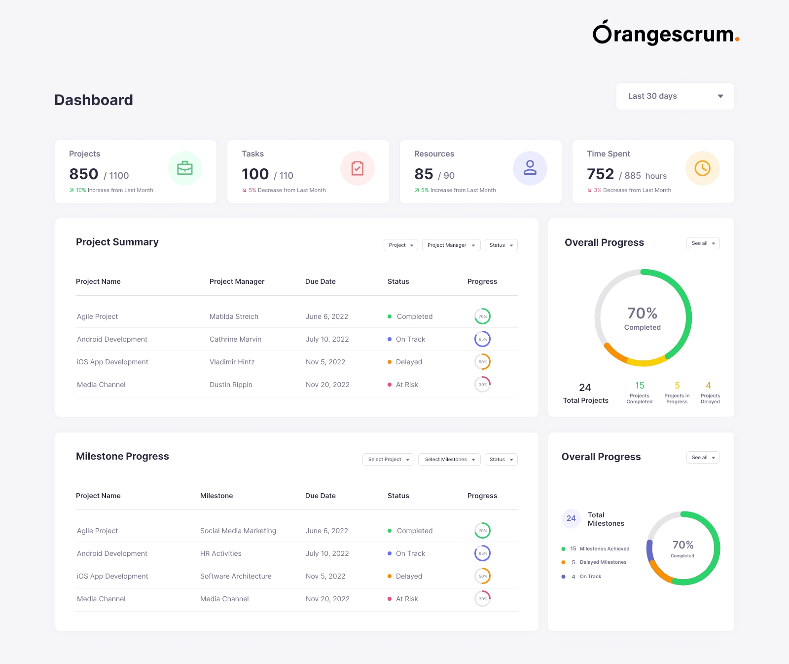The image size is (789, 664).
Task: Open the Last 30 days dropdown
Action: (675, 96)
